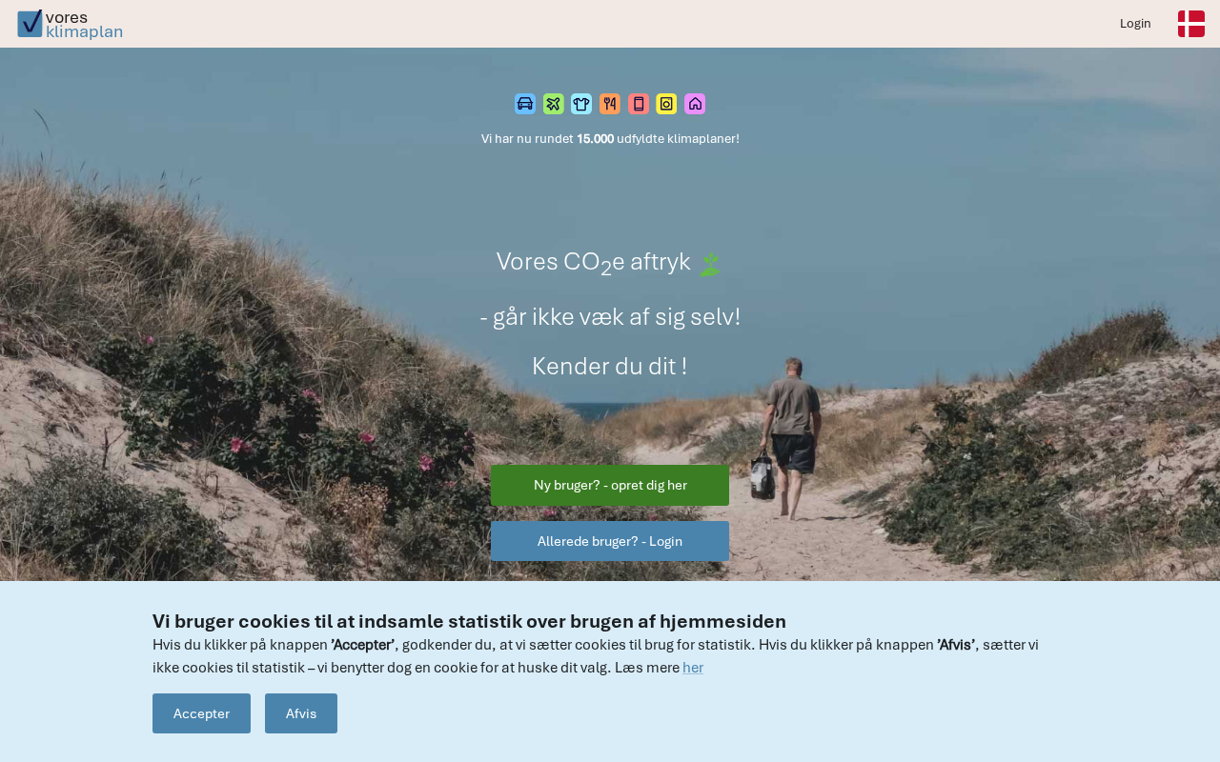
Task: Open Login in the top navigation
Action: pos(1135,24)
